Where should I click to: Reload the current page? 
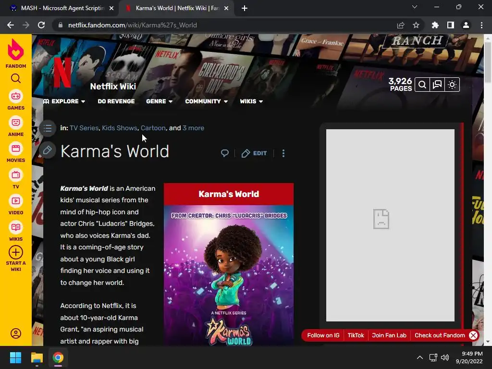[x=41, y=25]
